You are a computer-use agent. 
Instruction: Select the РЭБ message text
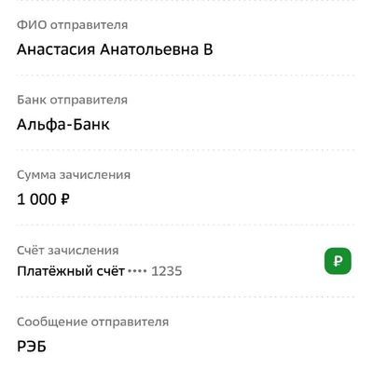pyautogui.click(x=32, y=347)
